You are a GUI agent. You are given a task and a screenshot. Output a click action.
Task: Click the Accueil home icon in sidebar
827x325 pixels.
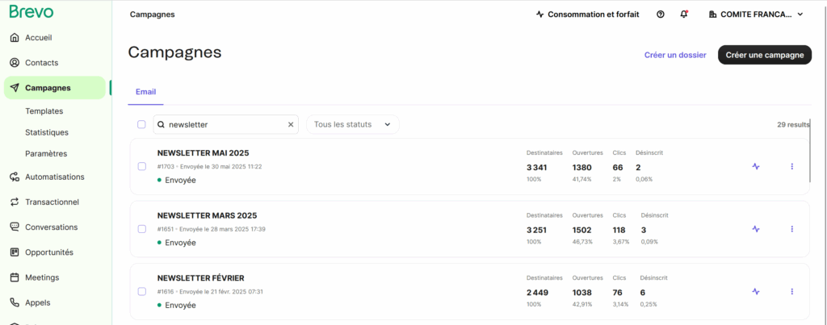(x=15, y=38)
